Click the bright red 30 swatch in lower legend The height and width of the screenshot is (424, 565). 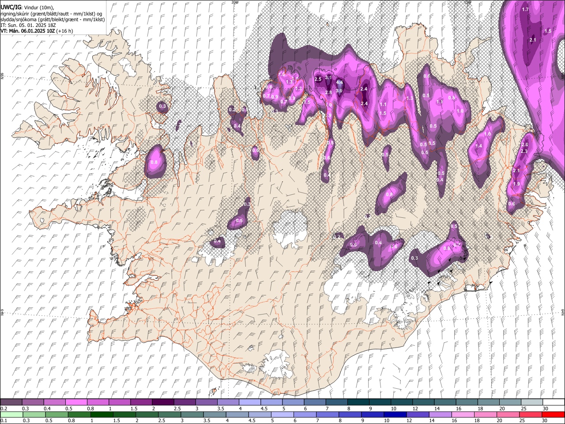(x=553, y=414)
